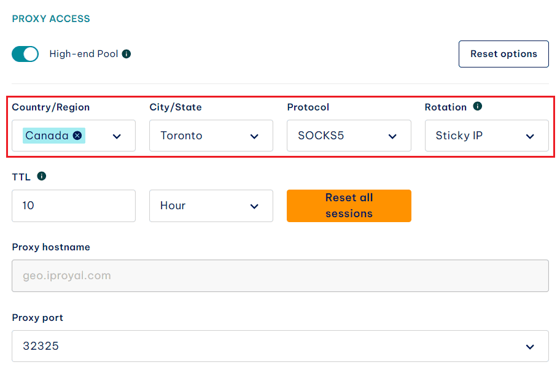Expand the Proxy port dropdown

point(530,347)
